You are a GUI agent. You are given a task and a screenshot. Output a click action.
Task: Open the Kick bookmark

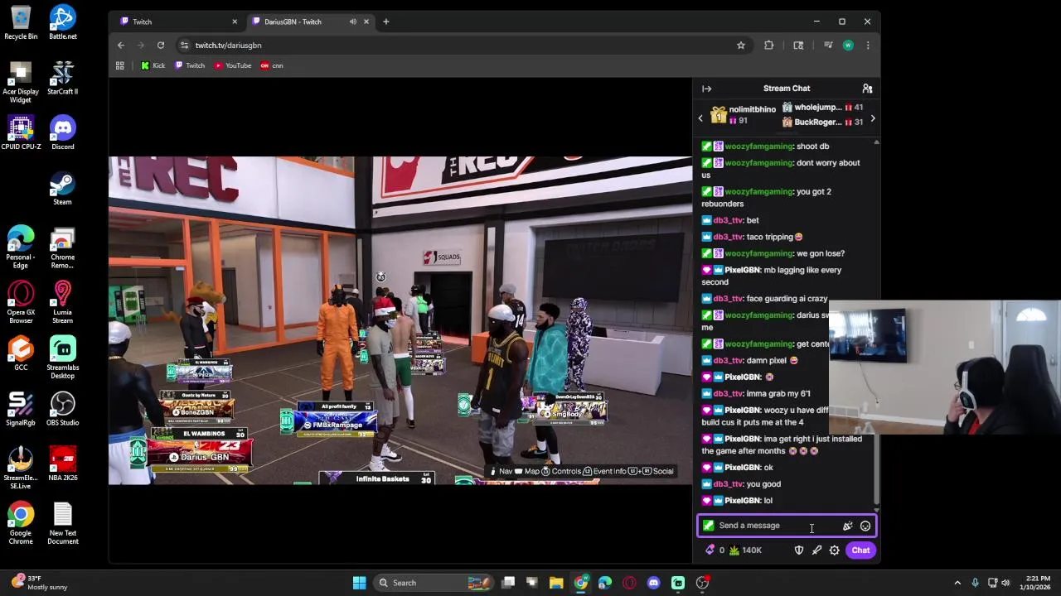coord(153,65)
